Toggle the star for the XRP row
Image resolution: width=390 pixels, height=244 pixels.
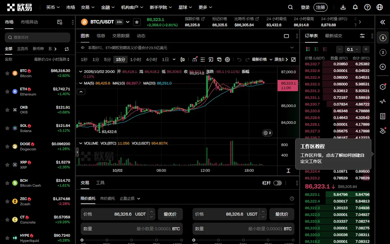7,165
